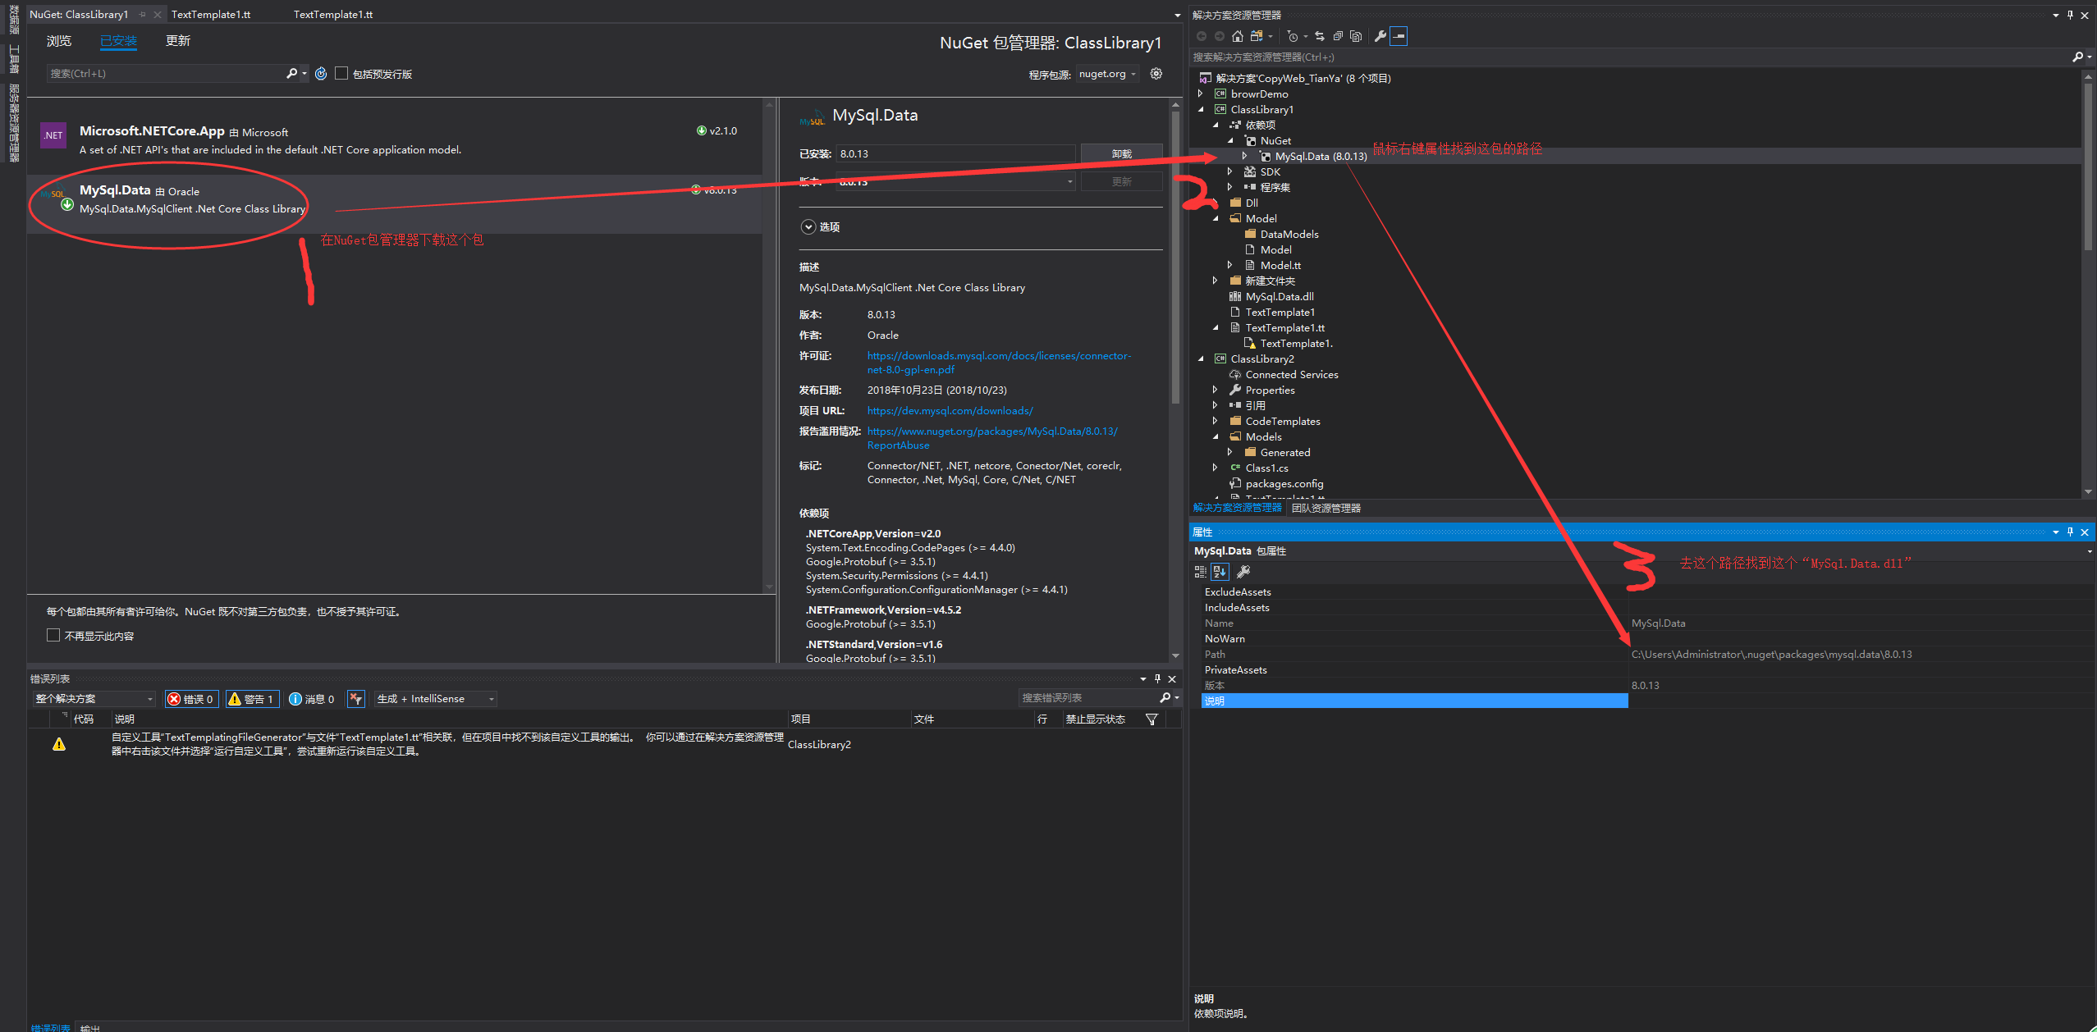Open the Solution Explorer Properties wrench icon
Viewport: 2097px width, 1032px height.
(1380, 36)
